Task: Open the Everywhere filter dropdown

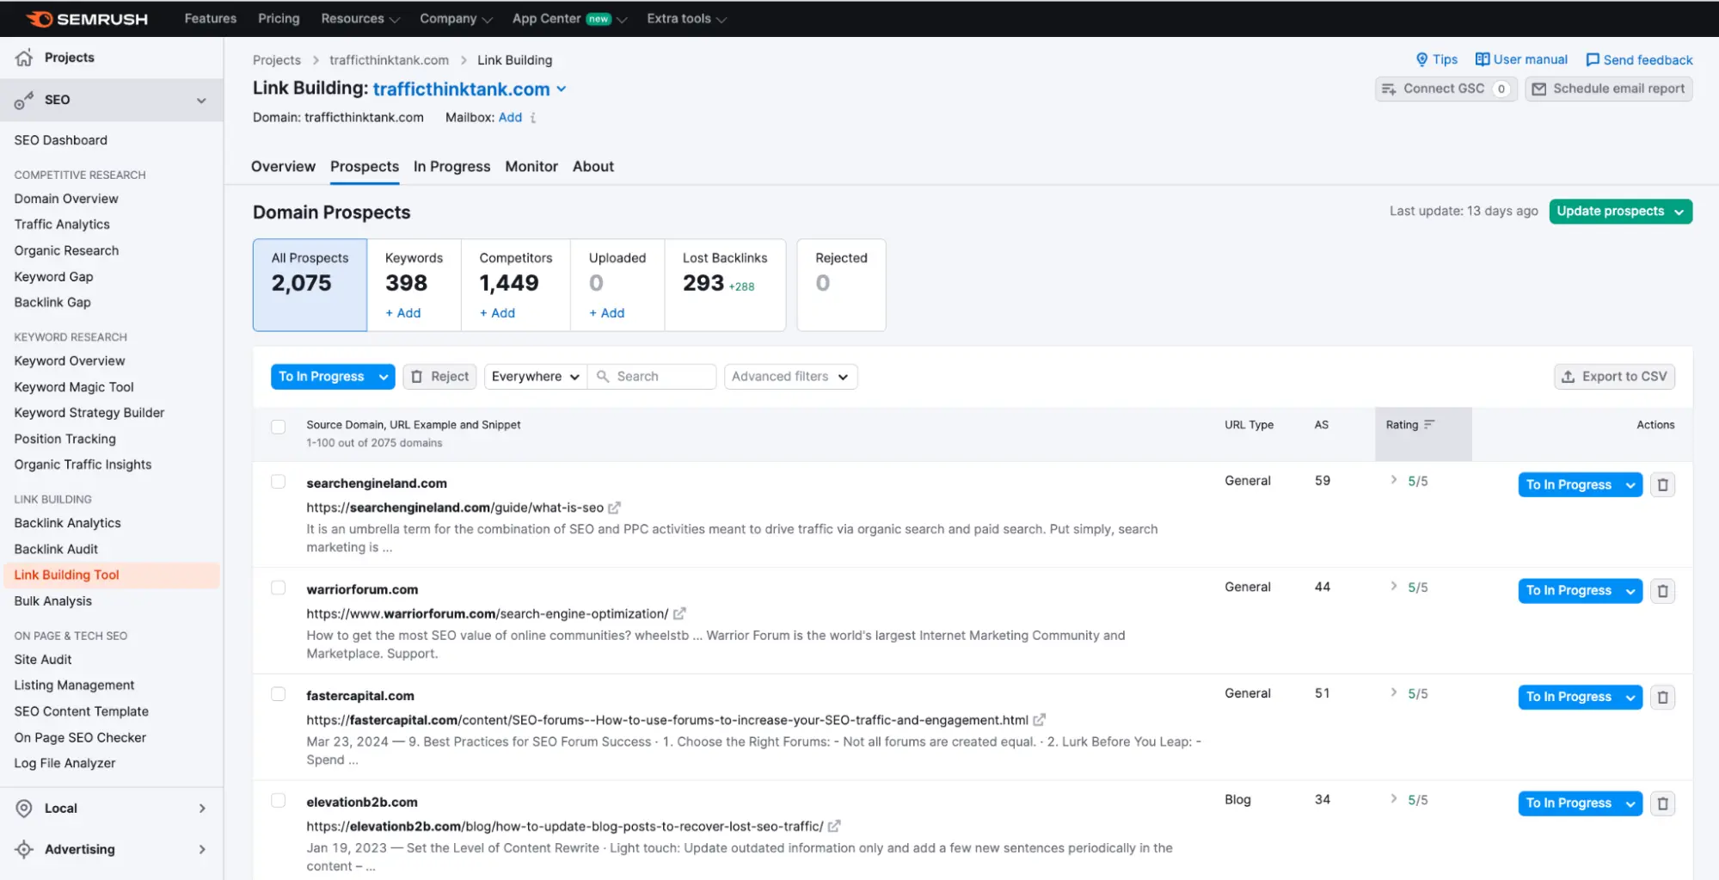Action: 534,376
